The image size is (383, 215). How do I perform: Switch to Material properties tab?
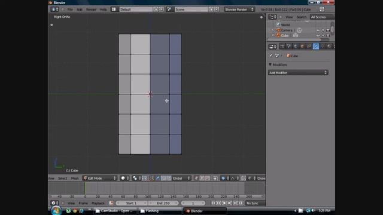point(329,46)
